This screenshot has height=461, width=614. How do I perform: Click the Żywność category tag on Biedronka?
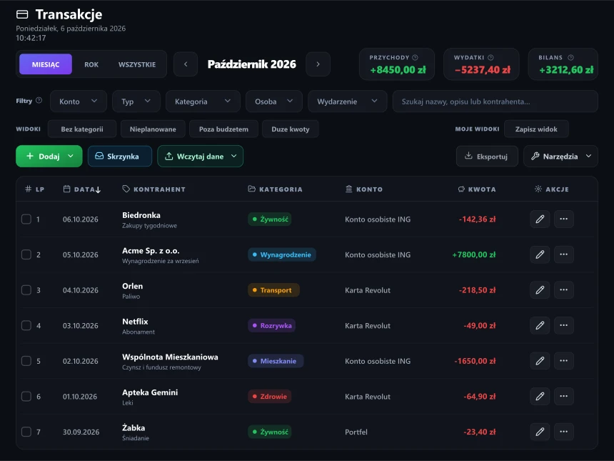click(x=270, y=219)
